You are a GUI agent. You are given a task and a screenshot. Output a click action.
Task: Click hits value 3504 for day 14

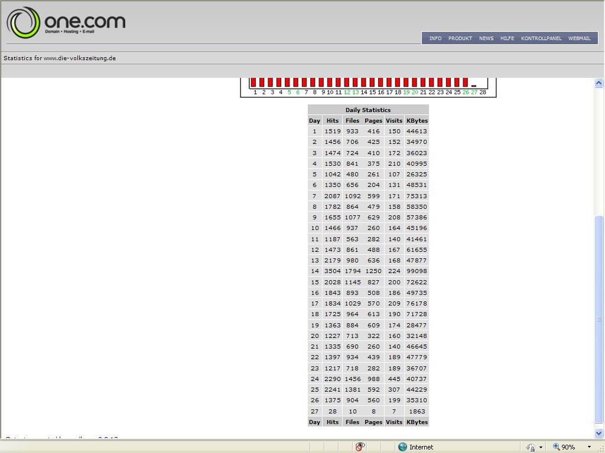(332, 271)
